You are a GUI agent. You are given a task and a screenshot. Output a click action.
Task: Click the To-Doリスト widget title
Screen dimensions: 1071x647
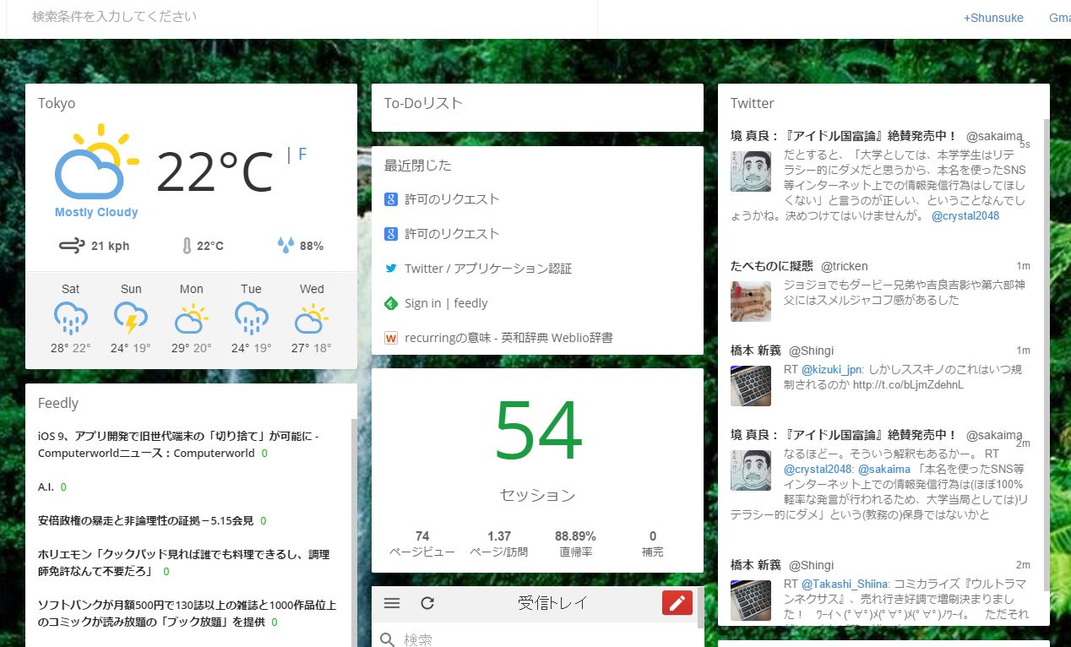pyautogui.click(x=423, y=103)
